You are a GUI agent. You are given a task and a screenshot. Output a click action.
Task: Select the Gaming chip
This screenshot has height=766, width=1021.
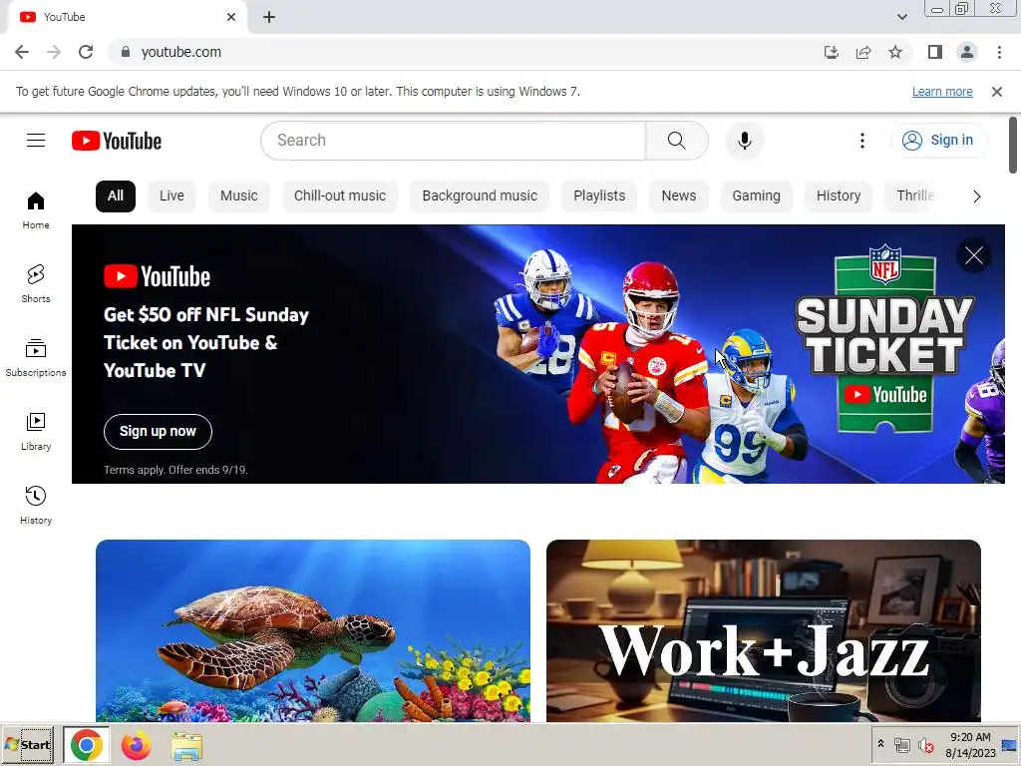click(x=756, y=196)
